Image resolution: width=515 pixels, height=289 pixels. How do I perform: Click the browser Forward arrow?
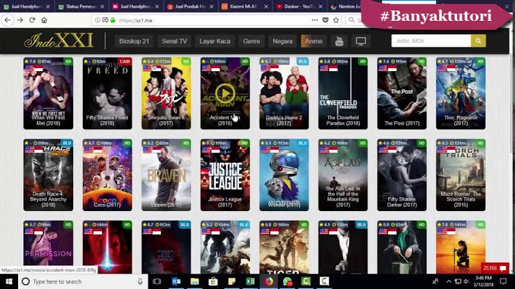click(x=20, y=20)
